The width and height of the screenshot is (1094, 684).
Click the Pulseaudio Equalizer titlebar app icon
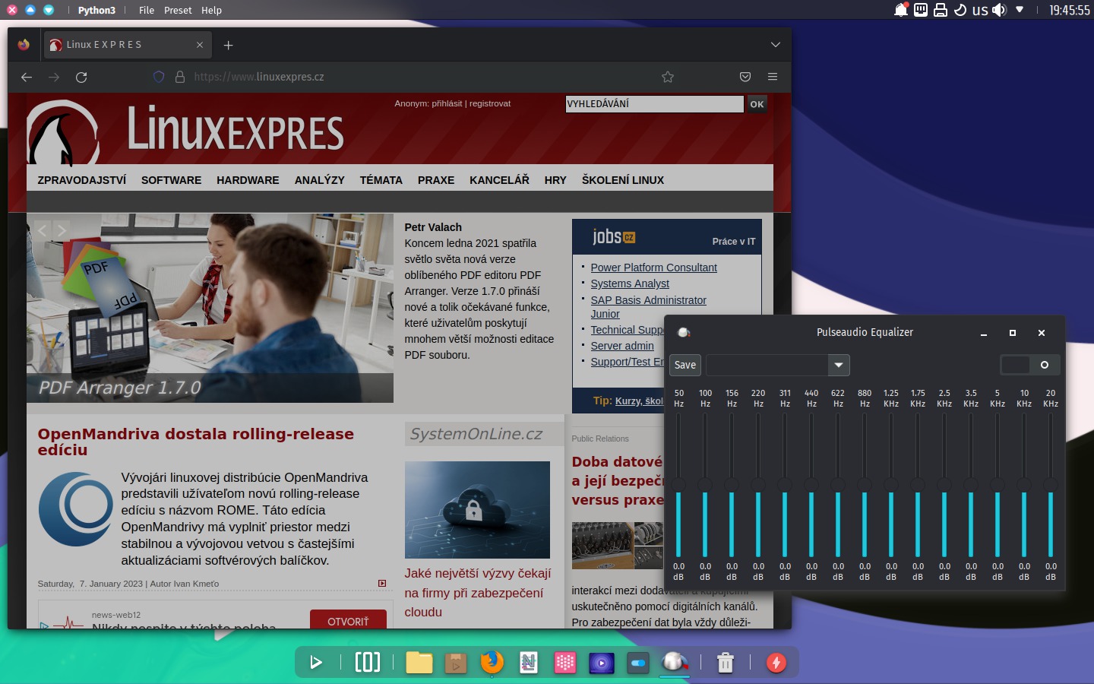click(x=683, y=332)
